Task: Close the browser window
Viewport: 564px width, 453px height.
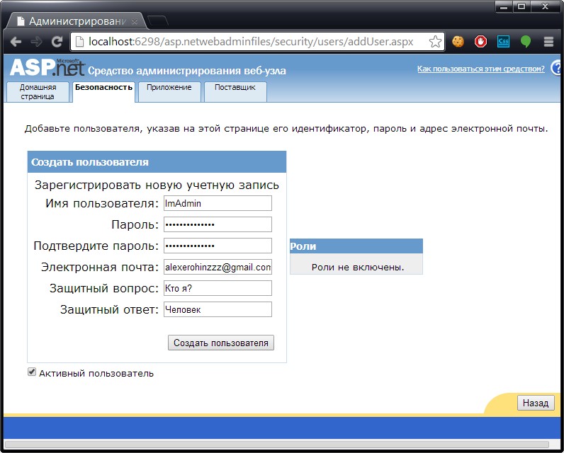Action: tap(545, 7)
